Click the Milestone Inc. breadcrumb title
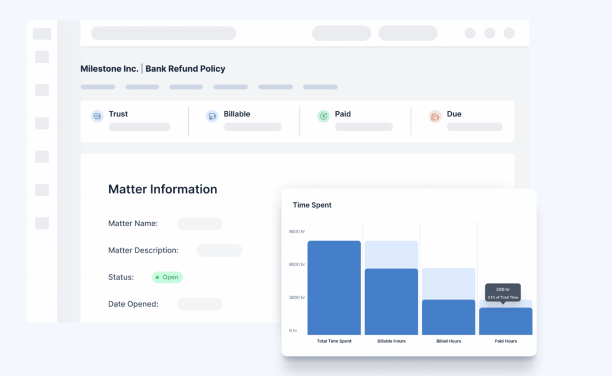The height and width of the screenshot is (376, 612). [x=109, y=69]
